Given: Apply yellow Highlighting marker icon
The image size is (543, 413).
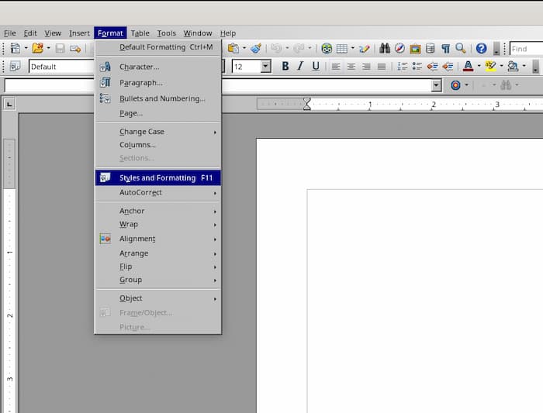Looking at the screenshot, I should coord(490,66).
